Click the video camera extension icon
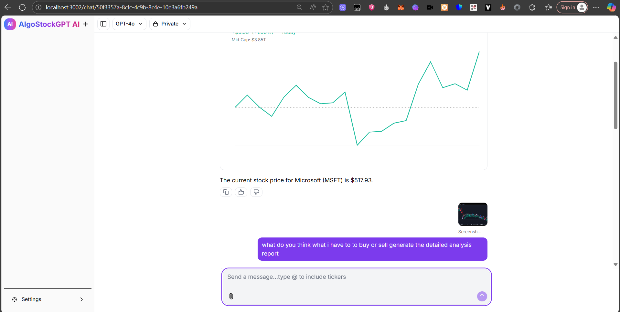 (x=430, y=7)
